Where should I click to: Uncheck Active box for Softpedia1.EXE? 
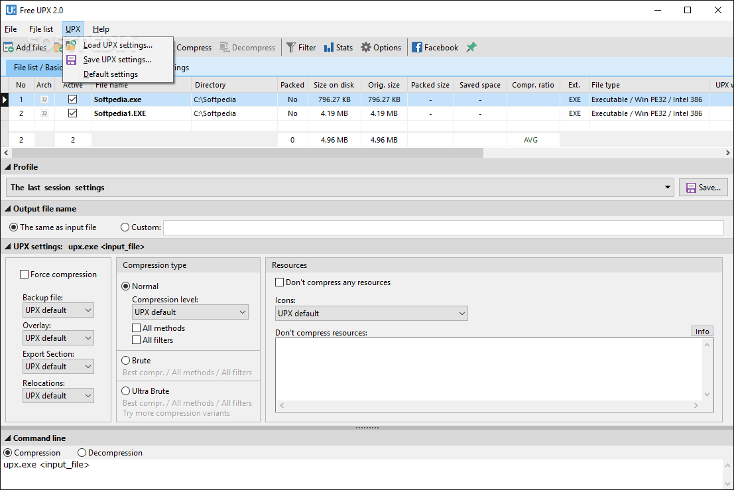(x=72, y=113)
